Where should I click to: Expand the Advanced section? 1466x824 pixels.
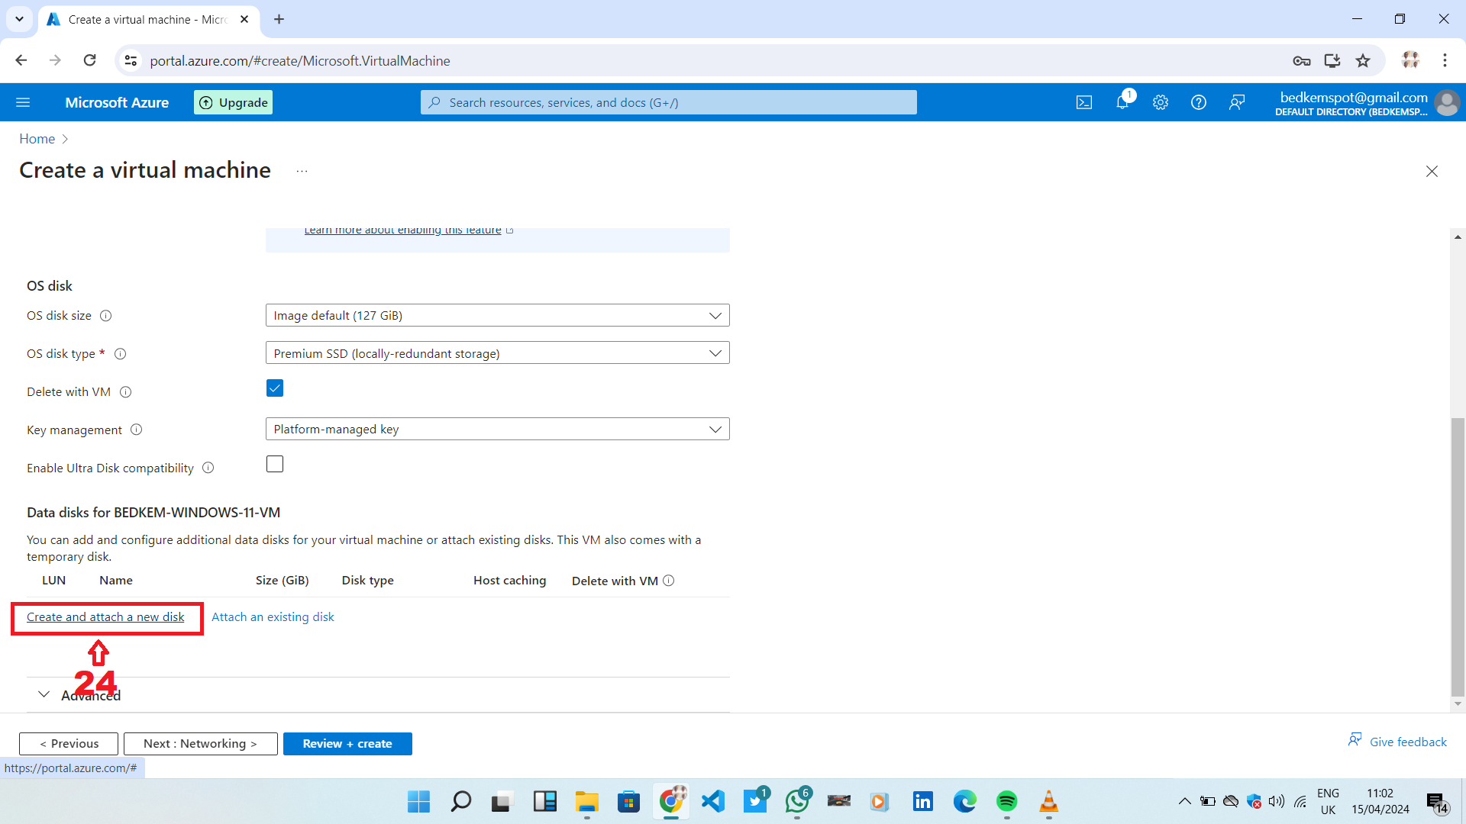click(44, 694)
